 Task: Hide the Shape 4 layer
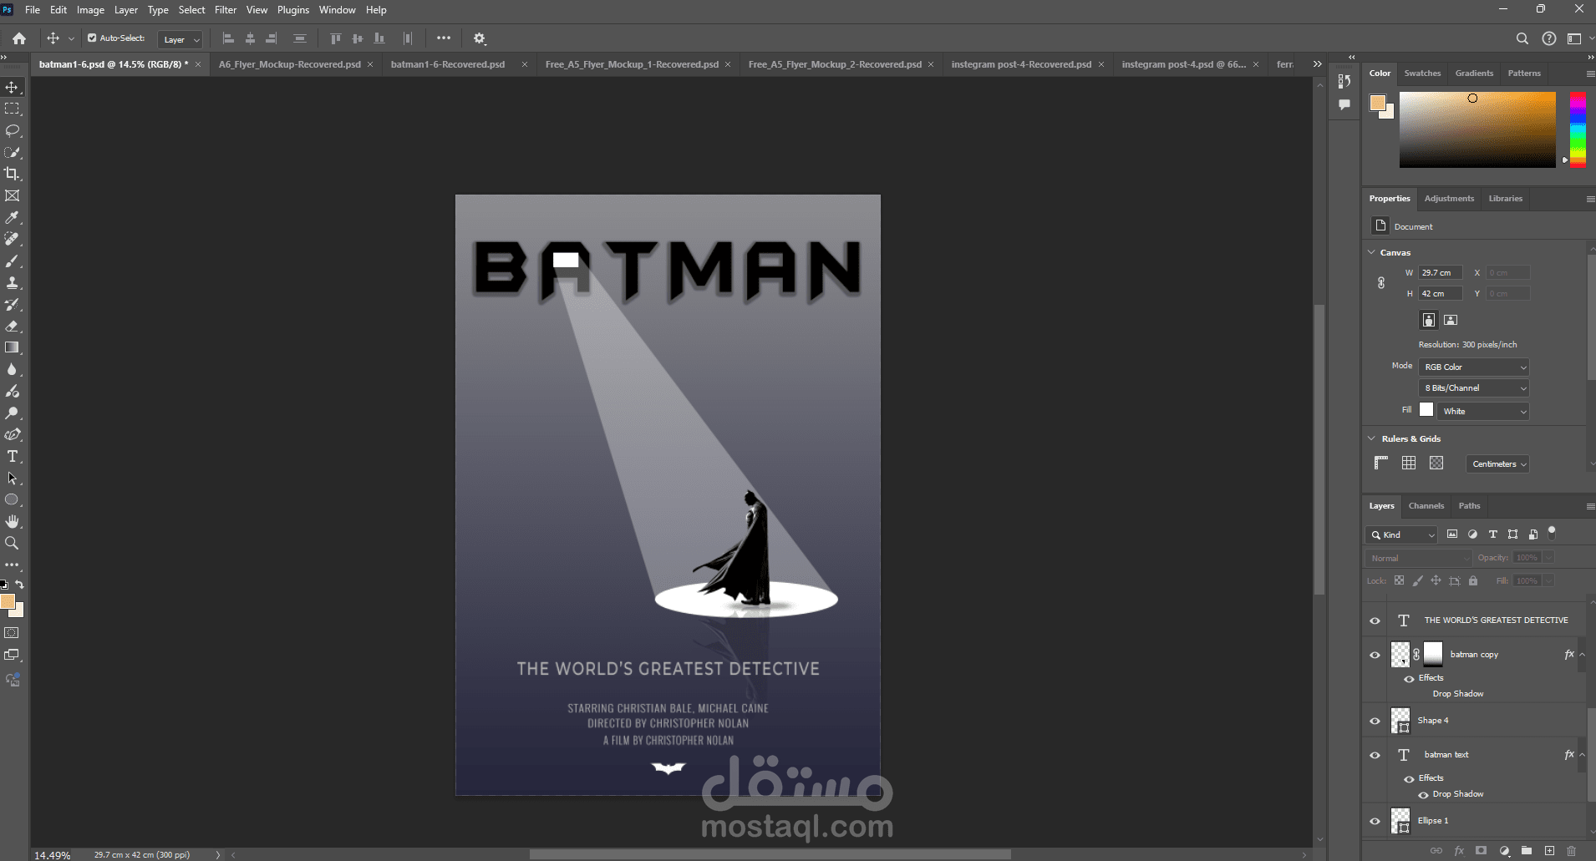tap(1375, 721)
